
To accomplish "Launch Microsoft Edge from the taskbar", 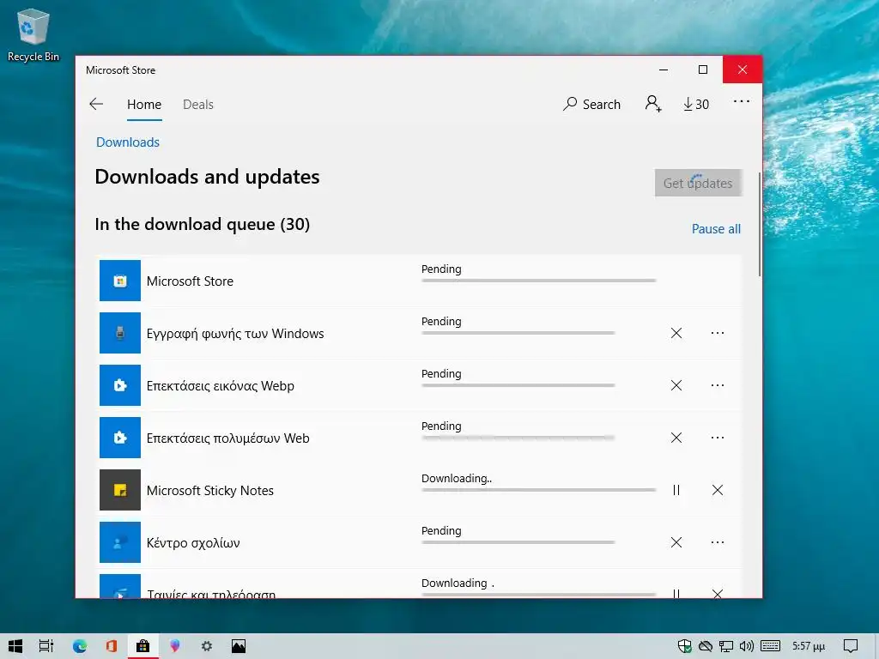I will tap(80, 646).
